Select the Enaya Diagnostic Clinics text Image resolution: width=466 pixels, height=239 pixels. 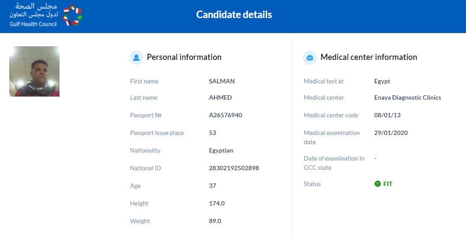pos(407,97)
